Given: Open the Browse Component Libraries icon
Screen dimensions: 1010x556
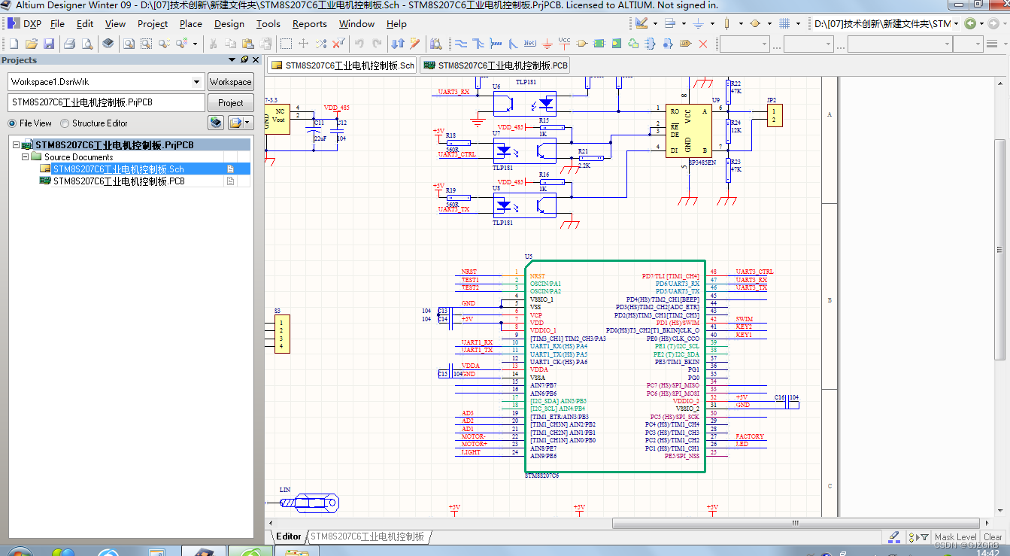Looking at the screenshot, I should 436,44.
